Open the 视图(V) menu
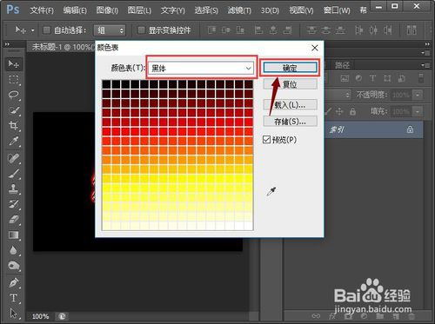Image resolution: width=435 pixels, height=324 pixels. click(x=301, y=10)
